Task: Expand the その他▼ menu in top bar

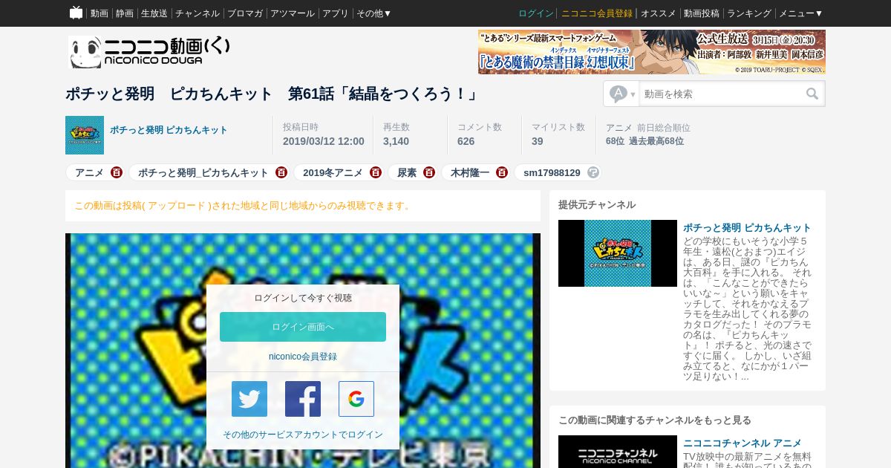Action: point(373,13)
